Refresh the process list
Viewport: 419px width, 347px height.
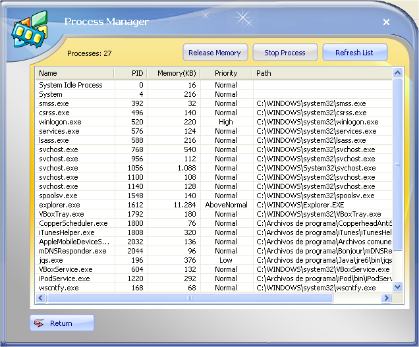click(x=354, y=53)
